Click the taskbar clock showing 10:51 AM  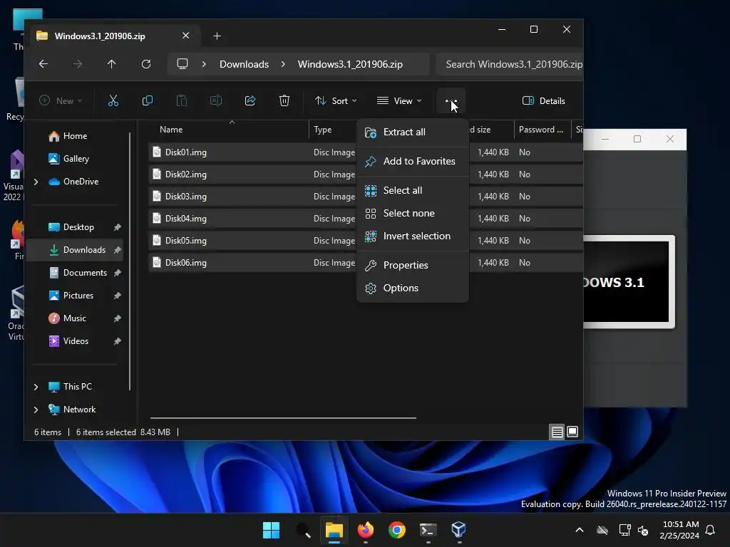(x=679, y=530)
